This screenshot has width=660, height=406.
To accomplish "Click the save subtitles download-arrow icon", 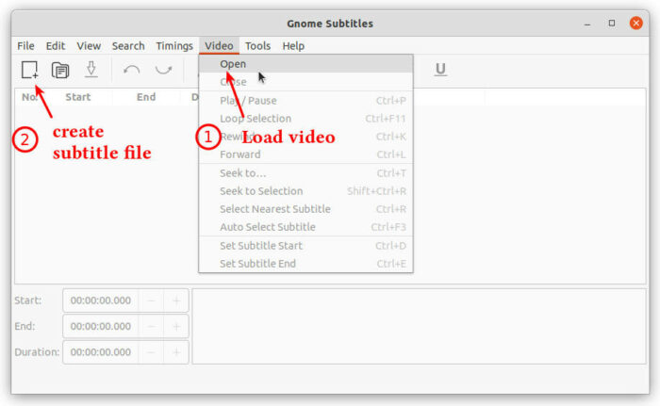I will point(91,70).
